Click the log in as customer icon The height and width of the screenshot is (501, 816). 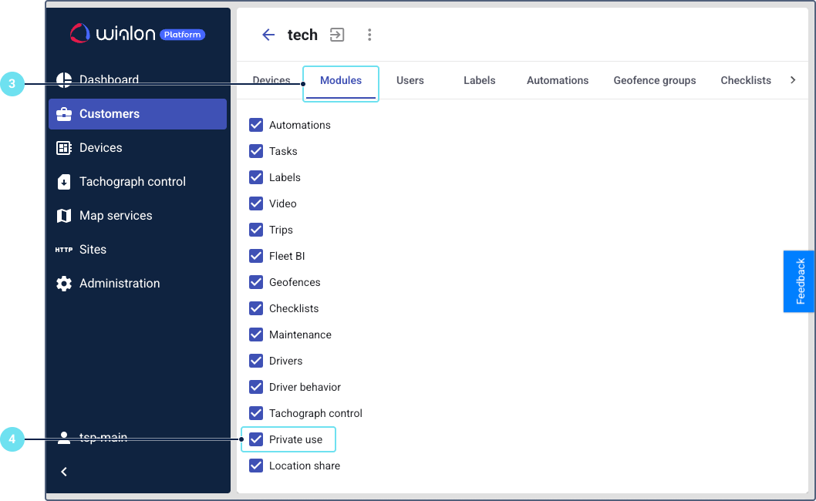337,35
